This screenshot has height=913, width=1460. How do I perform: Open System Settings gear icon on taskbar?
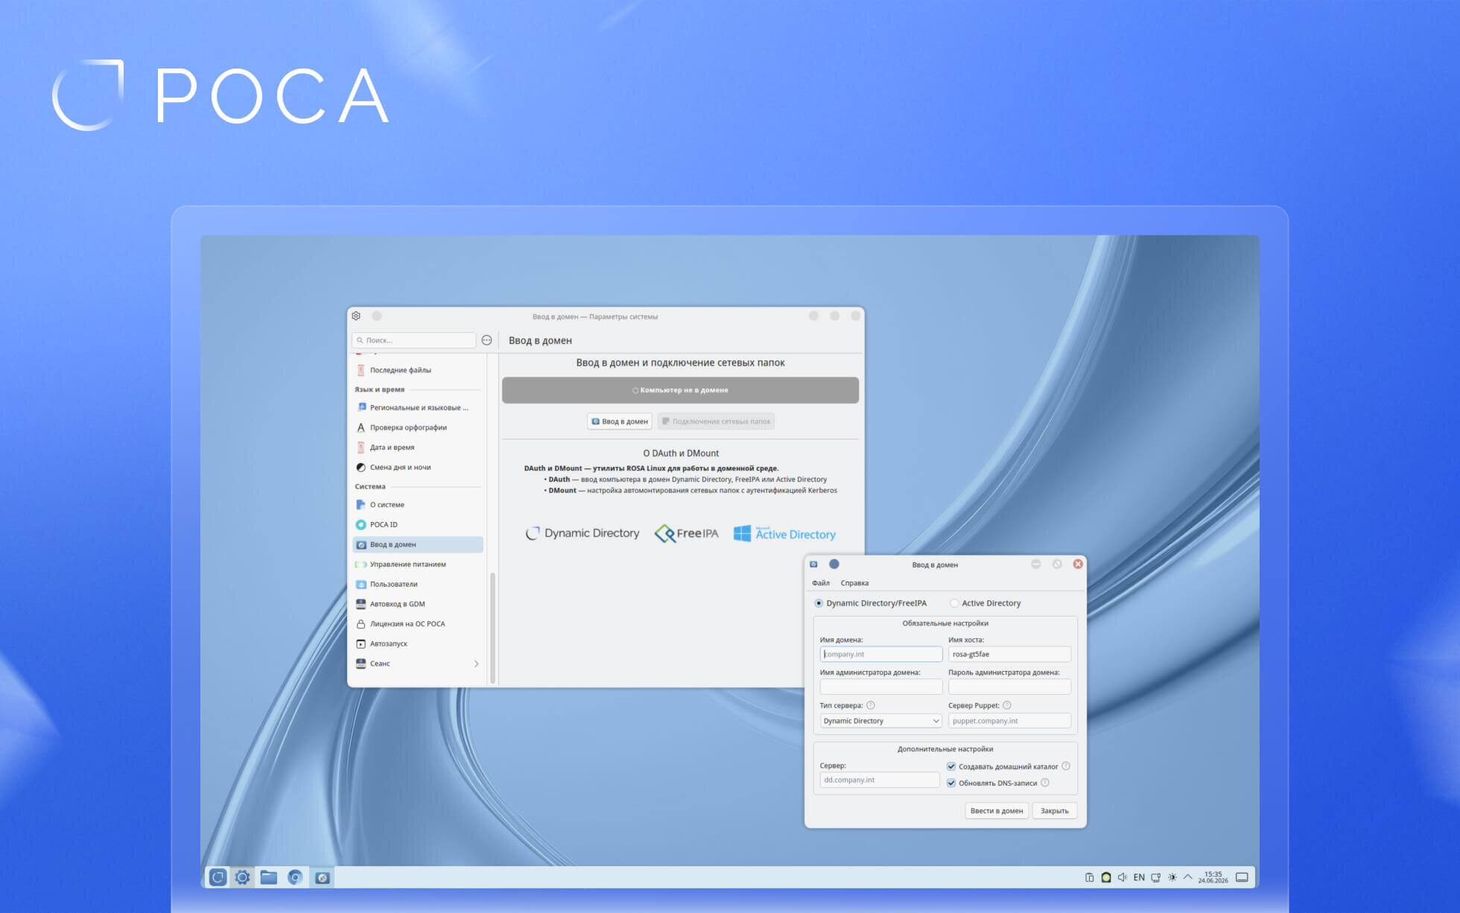(x=242, y=877)
